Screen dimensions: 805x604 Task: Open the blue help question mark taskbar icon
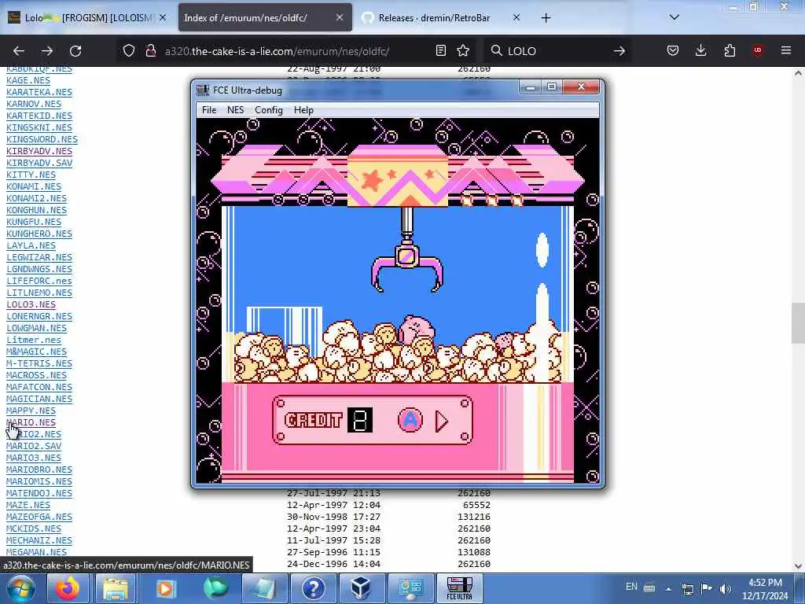coord(313,588)
